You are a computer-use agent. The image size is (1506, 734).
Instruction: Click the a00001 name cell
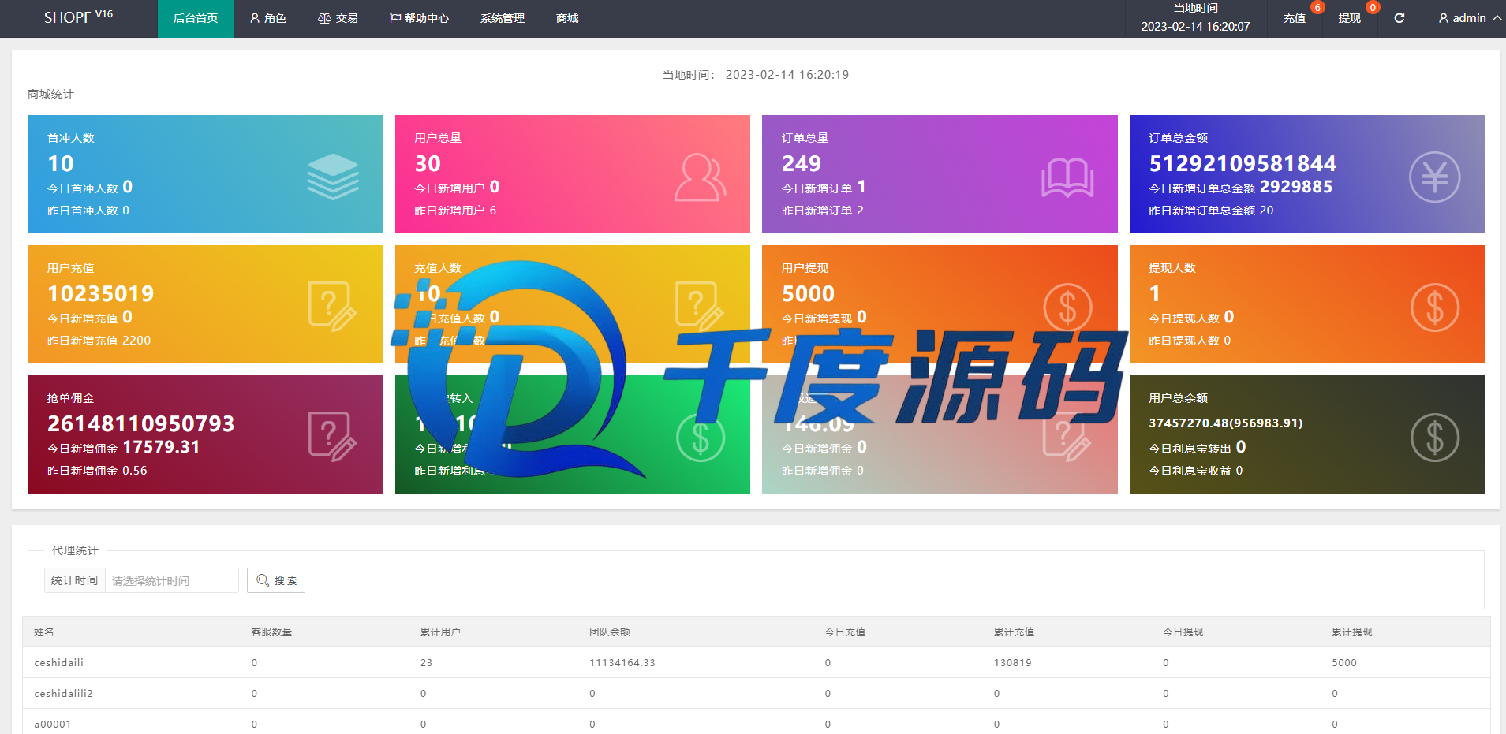pos(52,724)
